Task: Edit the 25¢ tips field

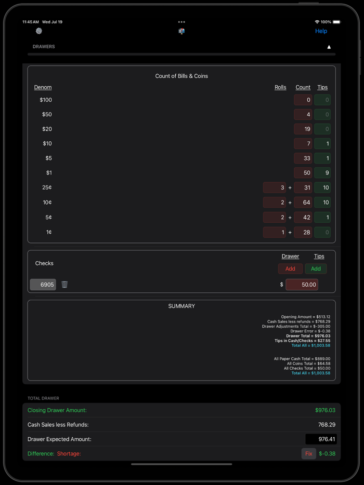Action: pos(322,187)
